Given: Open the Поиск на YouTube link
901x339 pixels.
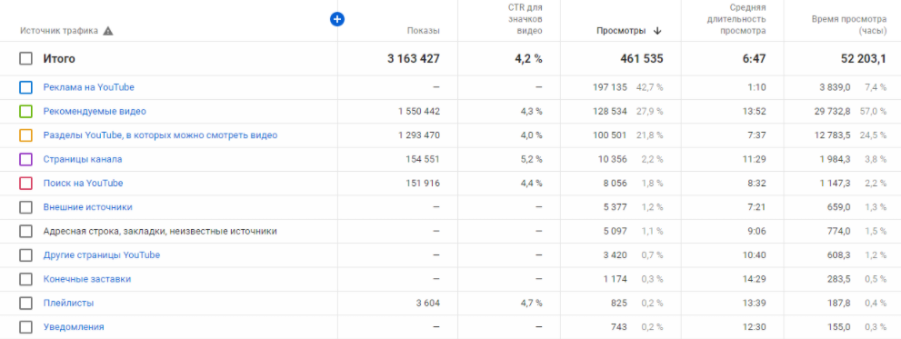Looking at the screenshot, I should click(x=83, y=184).
